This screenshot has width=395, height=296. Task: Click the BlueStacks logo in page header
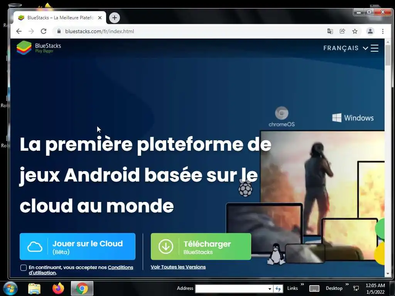[39, 47]
